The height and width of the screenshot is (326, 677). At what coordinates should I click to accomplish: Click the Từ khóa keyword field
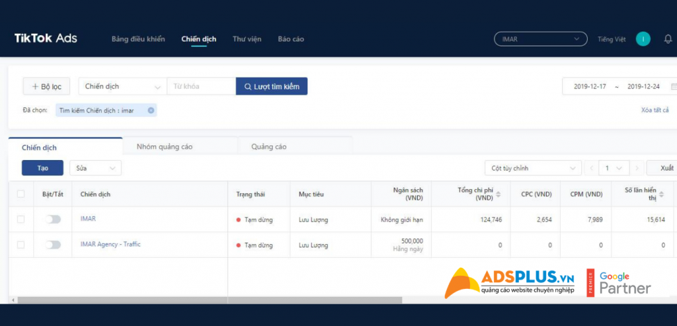(201, 87)
